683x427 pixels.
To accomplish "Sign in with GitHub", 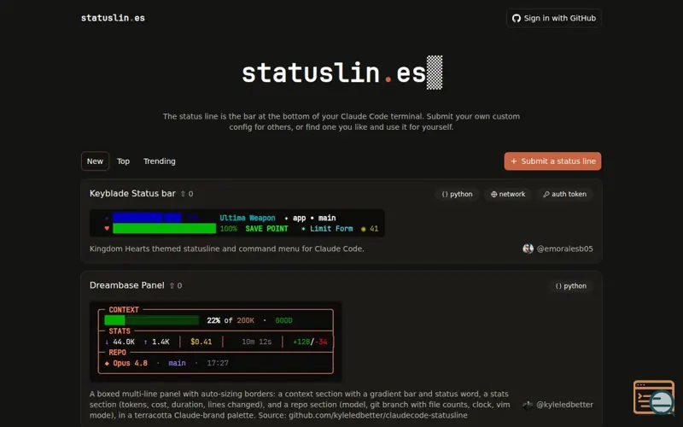I will [553, 18].
